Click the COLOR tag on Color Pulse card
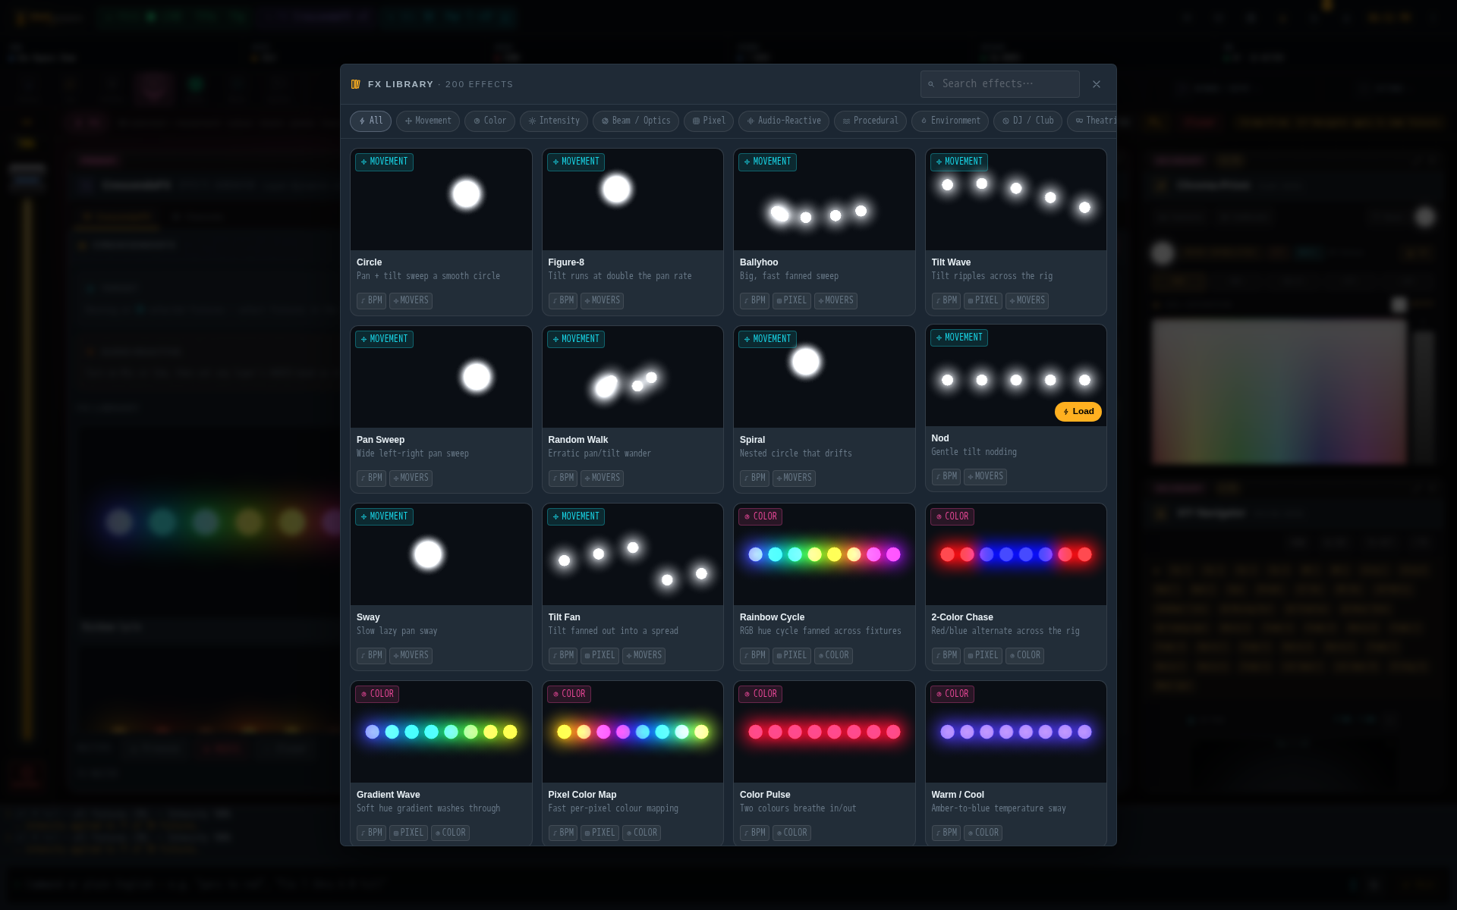Viewport: 1457px width, 910px height. coord(791,833)
